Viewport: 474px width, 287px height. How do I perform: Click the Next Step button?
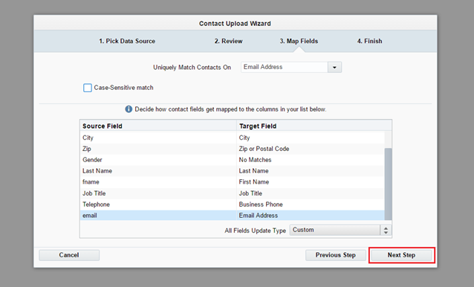[x=401, y=255]
